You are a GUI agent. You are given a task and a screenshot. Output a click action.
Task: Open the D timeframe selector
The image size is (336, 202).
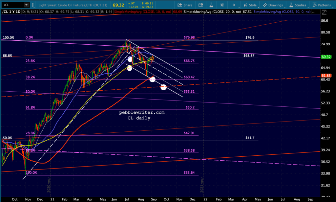coord(234,5)
